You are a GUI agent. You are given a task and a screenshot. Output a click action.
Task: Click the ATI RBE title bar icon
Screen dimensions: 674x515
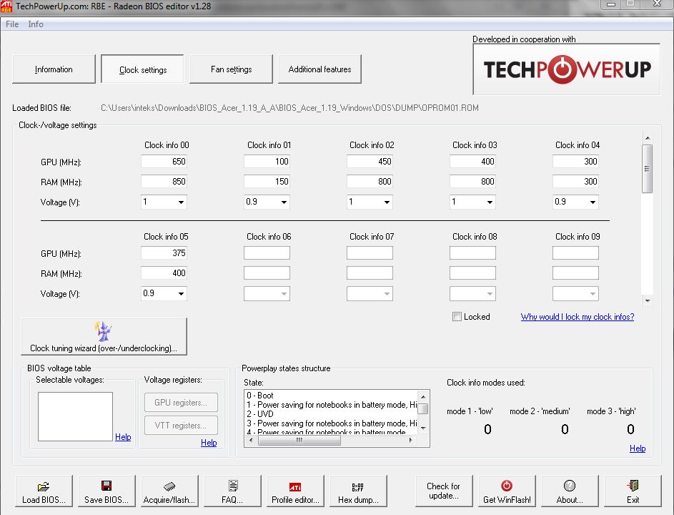(x=6, y=6)
